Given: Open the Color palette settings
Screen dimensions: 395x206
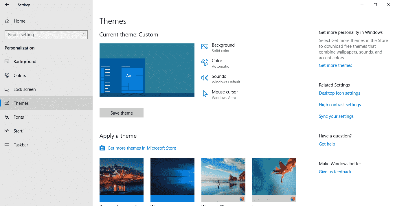Looking at the screenshot, I should click(x=205, y=62).
